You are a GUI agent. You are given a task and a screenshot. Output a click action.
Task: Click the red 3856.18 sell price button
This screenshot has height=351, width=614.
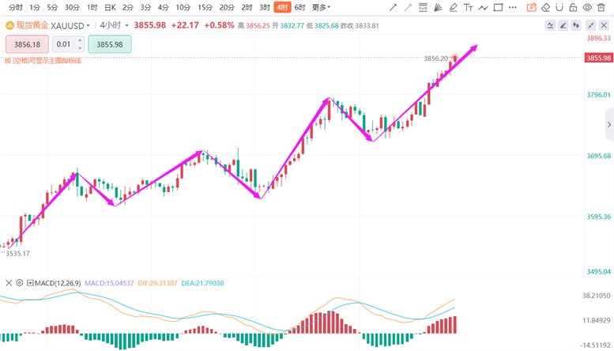[x=26, y=44]
